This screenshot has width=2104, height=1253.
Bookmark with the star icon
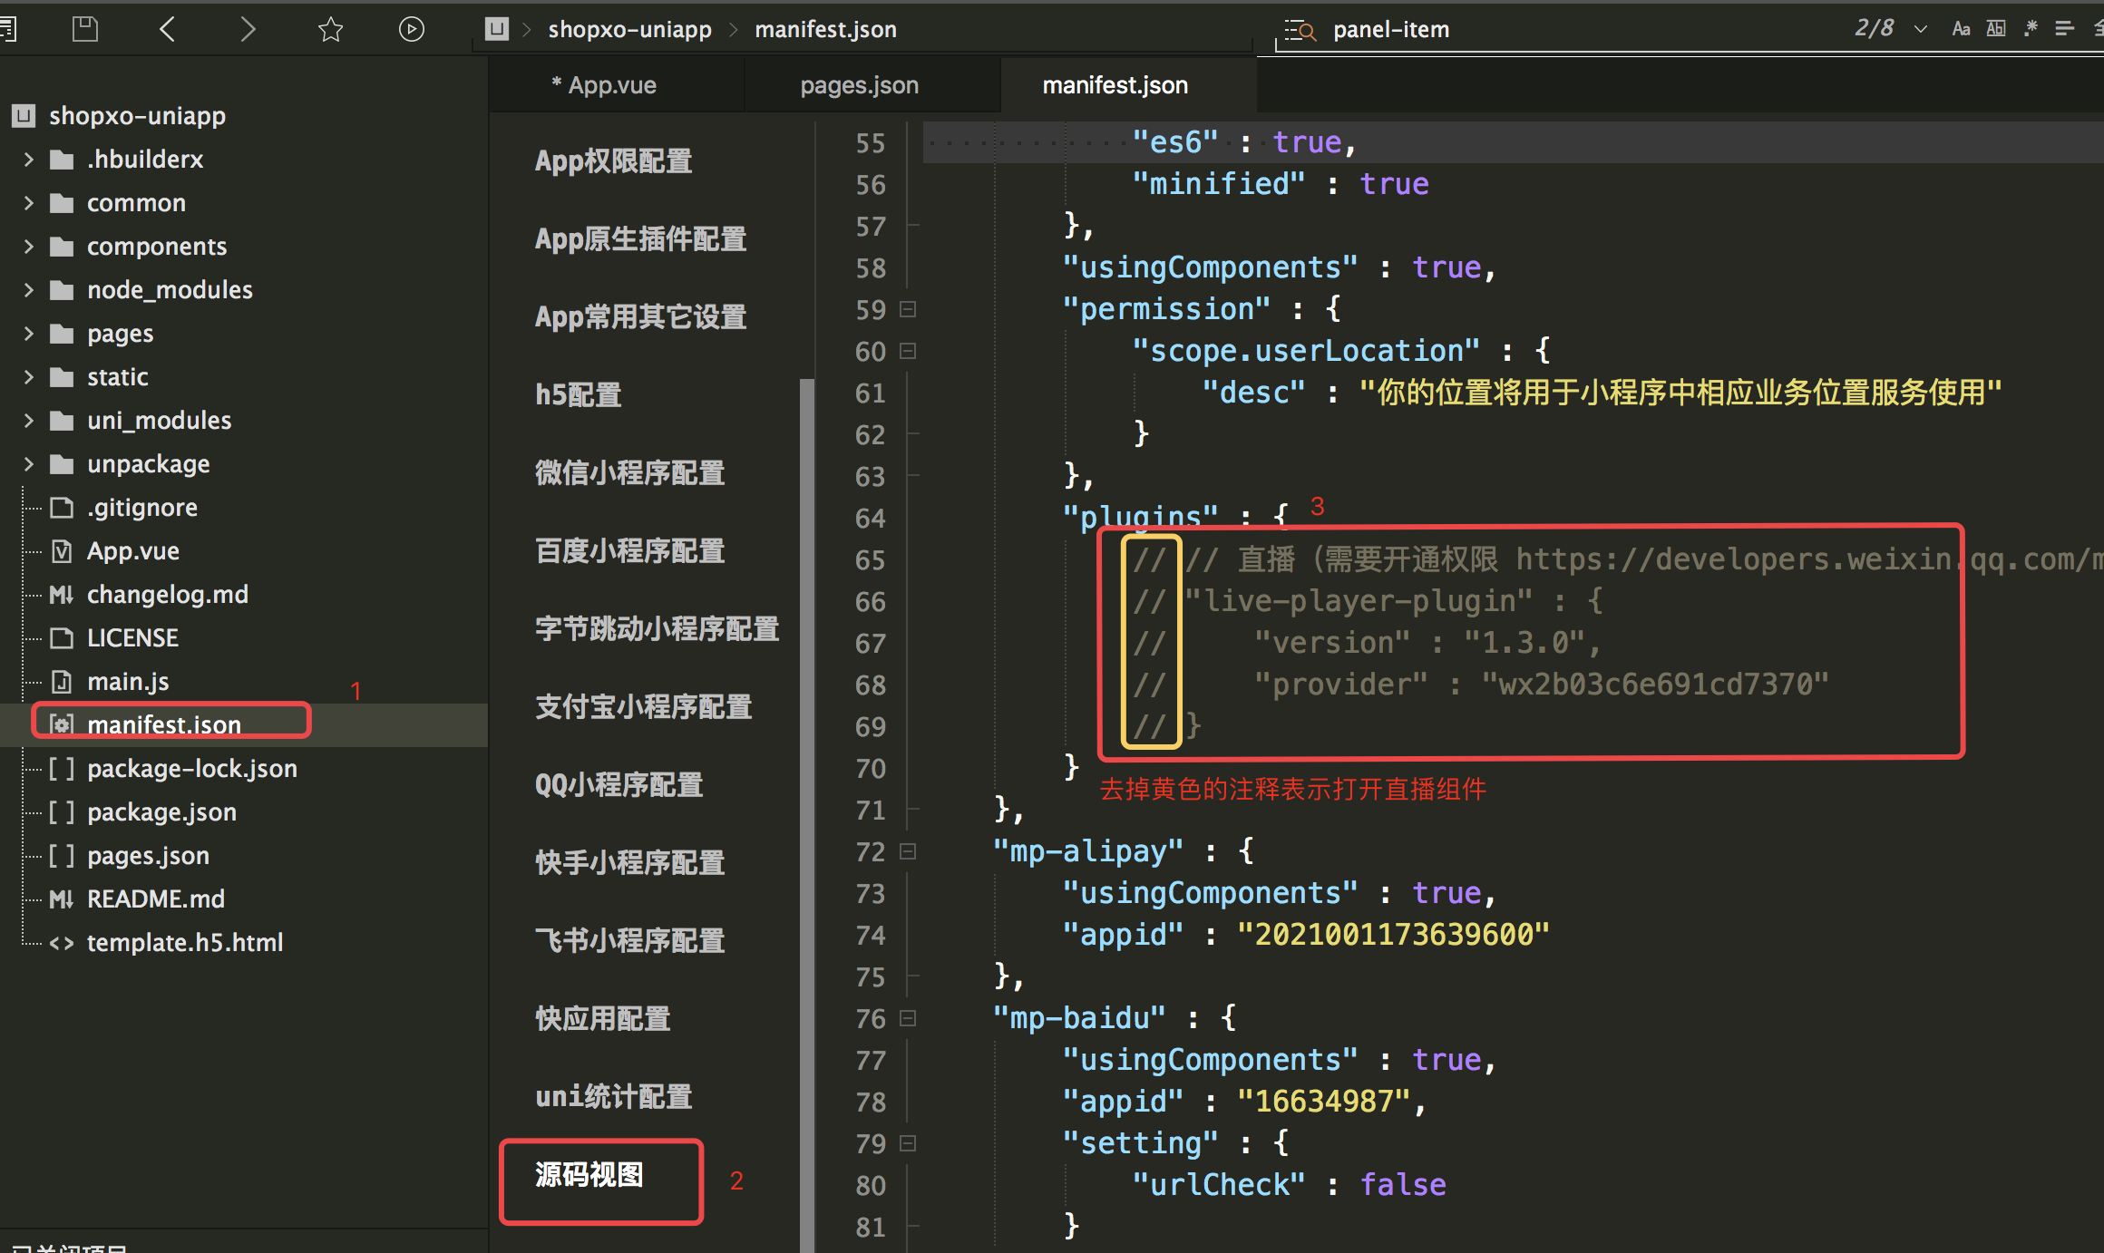[x=330, y=29]
